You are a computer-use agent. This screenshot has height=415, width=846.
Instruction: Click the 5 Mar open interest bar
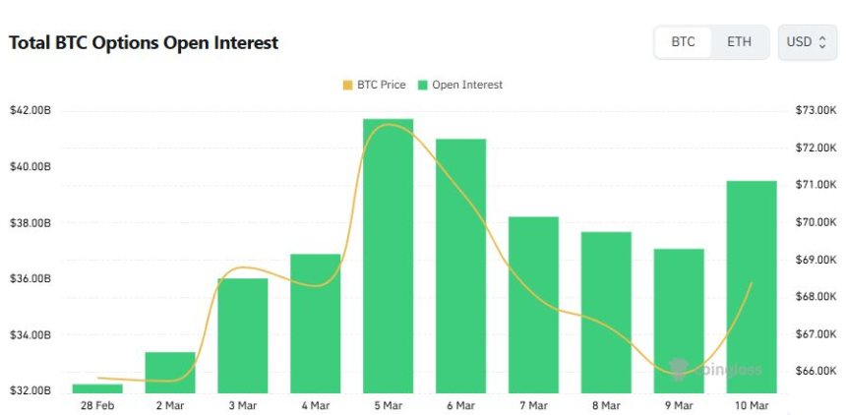tap(388, 255)
